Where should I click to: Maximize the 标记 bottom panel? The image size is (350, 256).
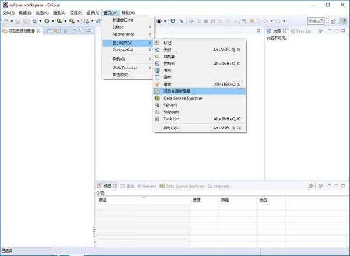coord(344,185)
